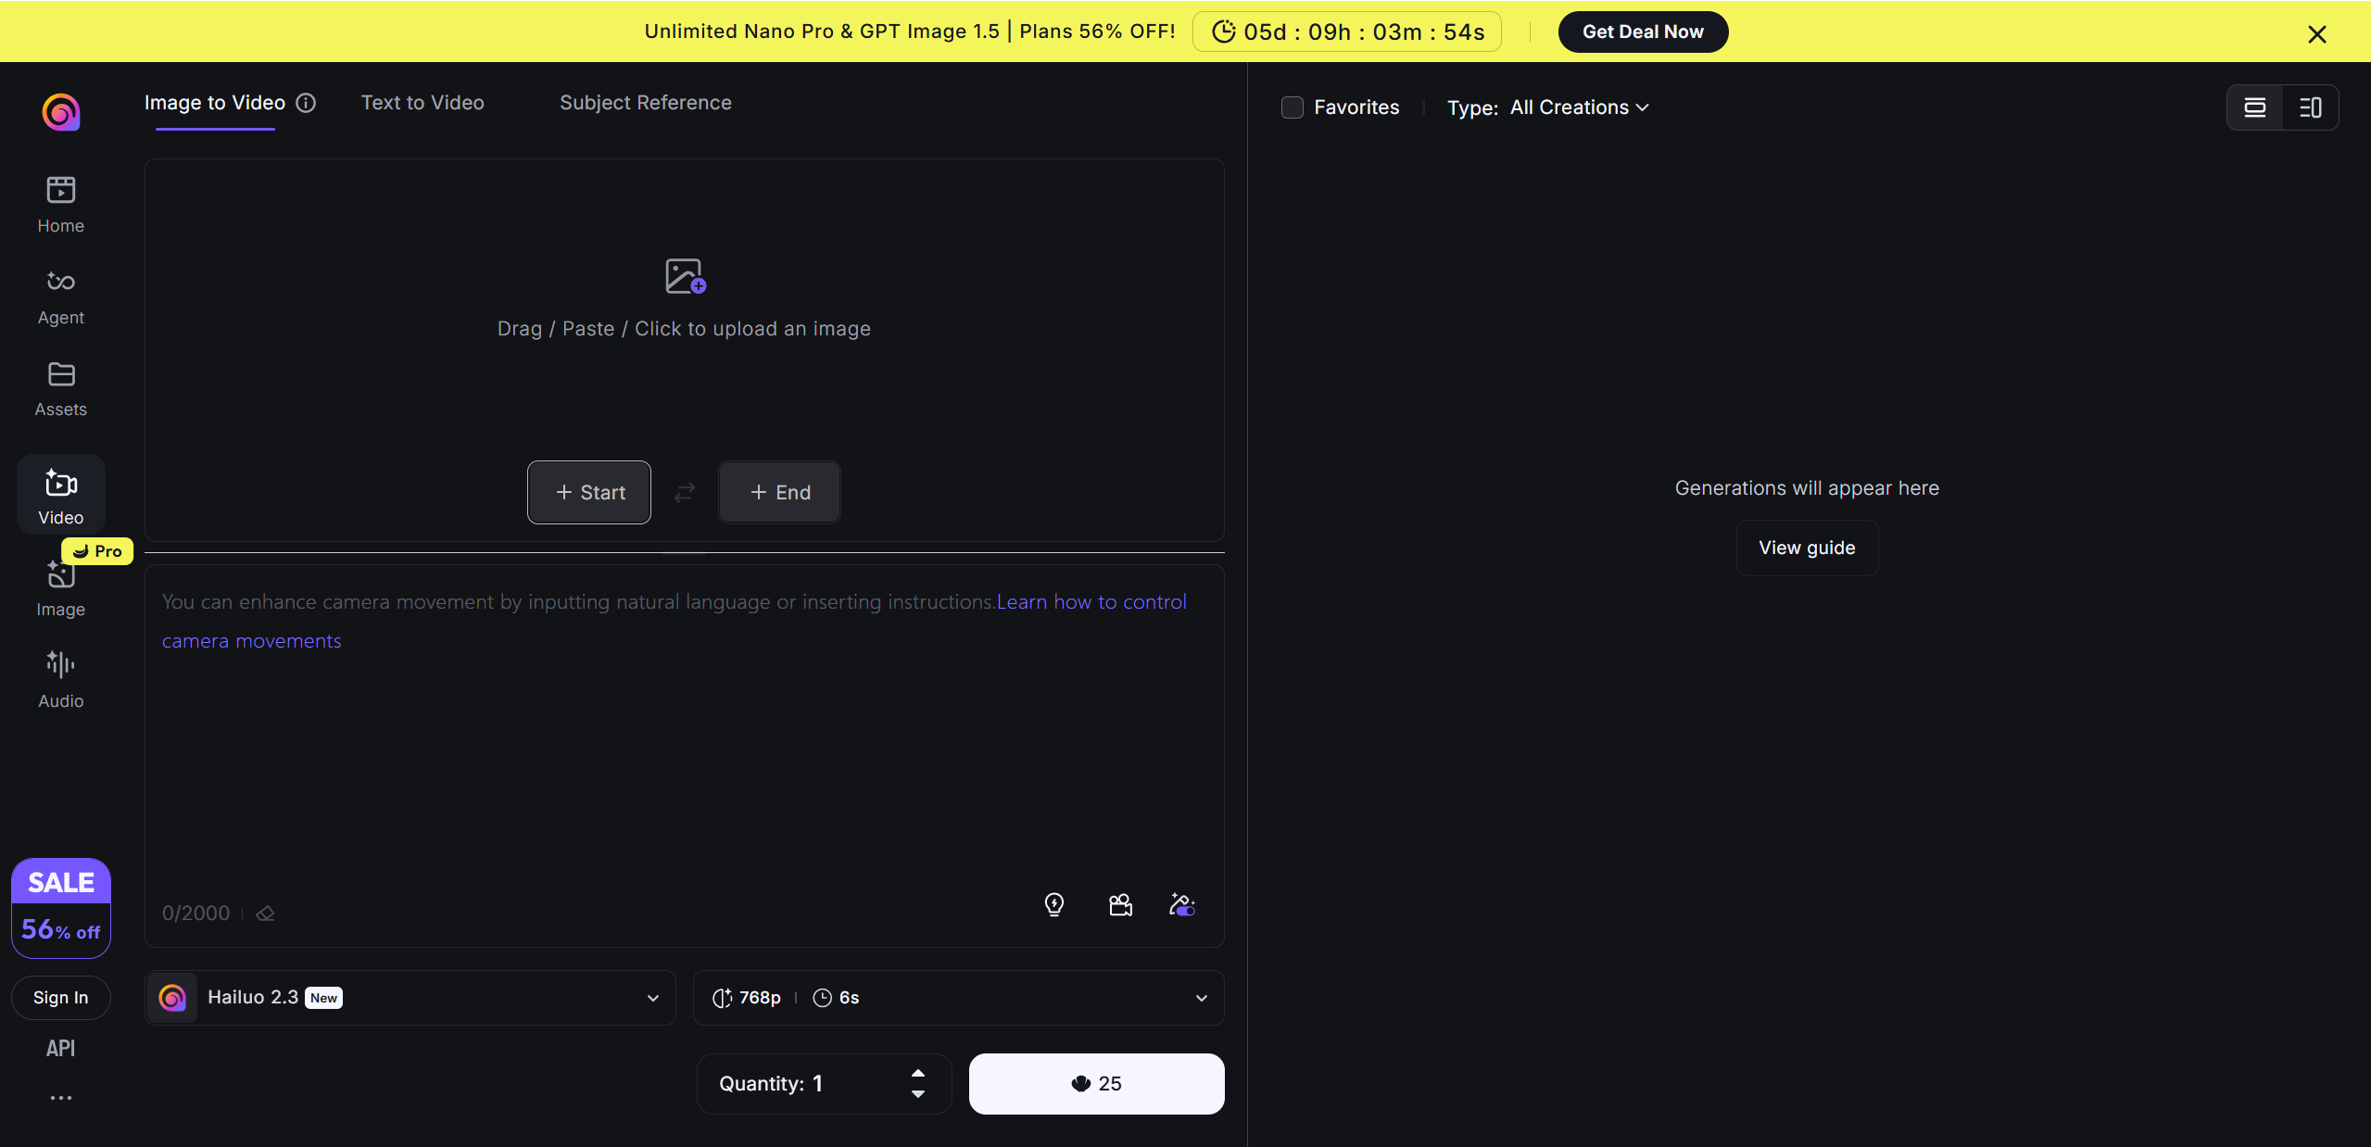Open the Audio generation section
2371x1147 pixels.
tap(60, 678)
